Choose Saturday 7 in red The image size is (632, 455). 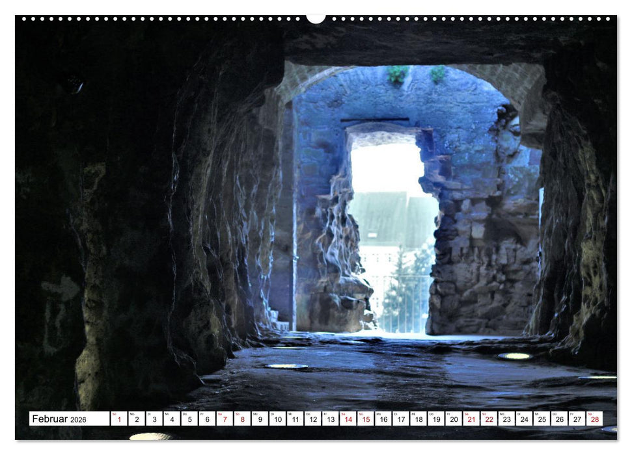coord(225,419)
